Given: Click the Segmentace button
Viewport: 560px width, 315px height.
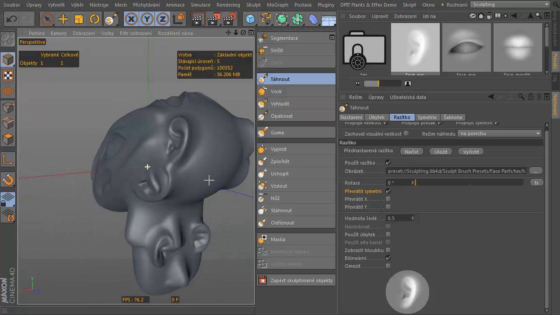Looking at the screenshot, I should [x=296, y=38].
